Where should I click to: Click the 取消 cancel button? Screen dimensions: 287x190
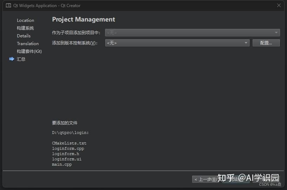266,179
